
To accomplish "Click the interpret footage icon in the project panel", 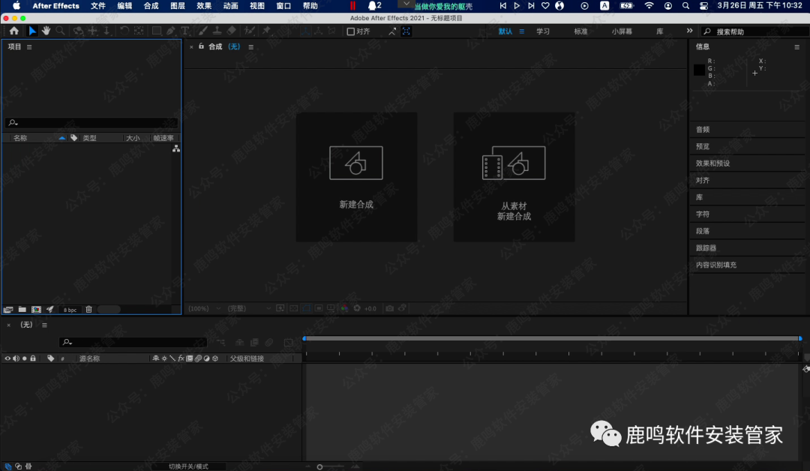I will click(x=8, y=309).
